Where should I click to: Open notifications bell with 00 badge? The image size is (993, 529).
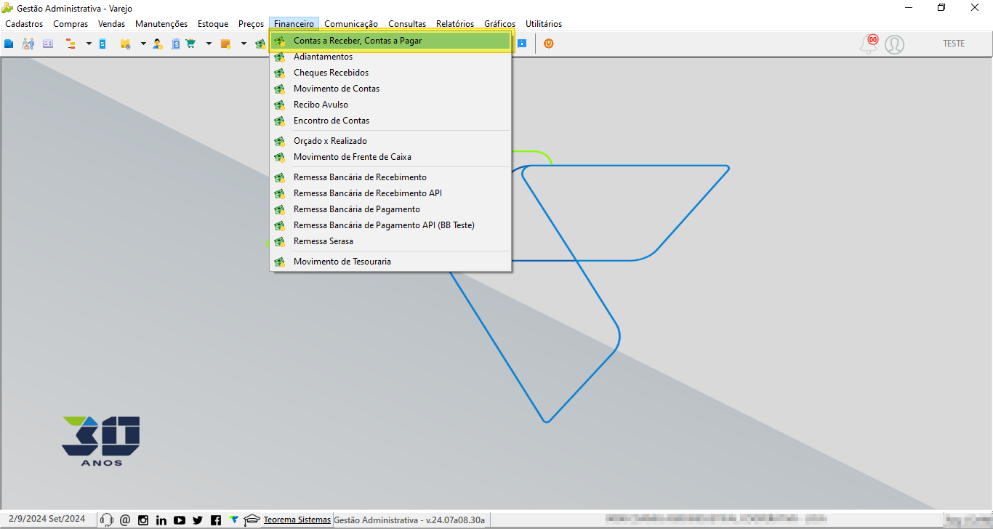point(869,44)
